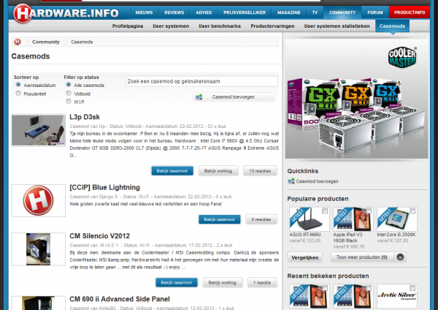Click the Casemod toevoegen quicklink text
Screen dimensions: 438x310
click(x=317, y=181)
